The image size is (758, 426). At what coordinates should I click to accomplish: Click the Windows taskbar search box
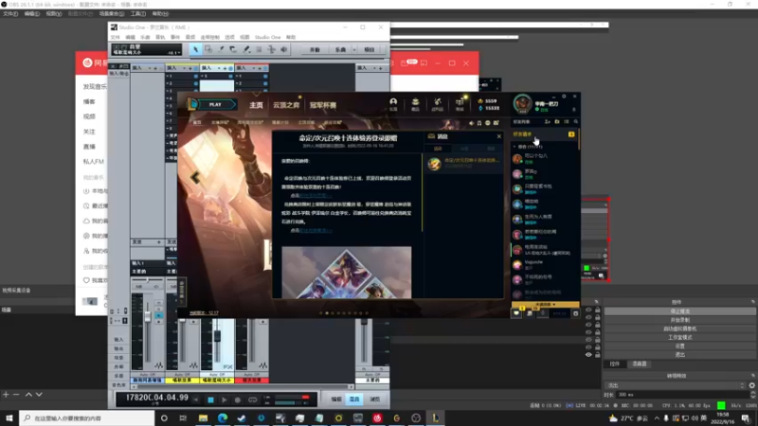(x=87, y=417)
